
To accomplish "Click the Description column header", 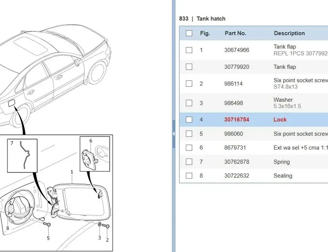I will click(x=289, y=33).
